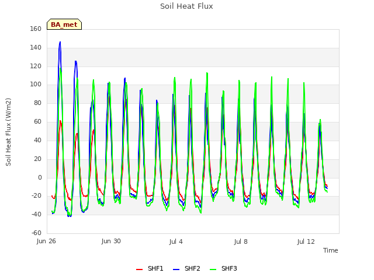374x280 pixels.
Task: Click the Time axis label
Action: (331, 250)
